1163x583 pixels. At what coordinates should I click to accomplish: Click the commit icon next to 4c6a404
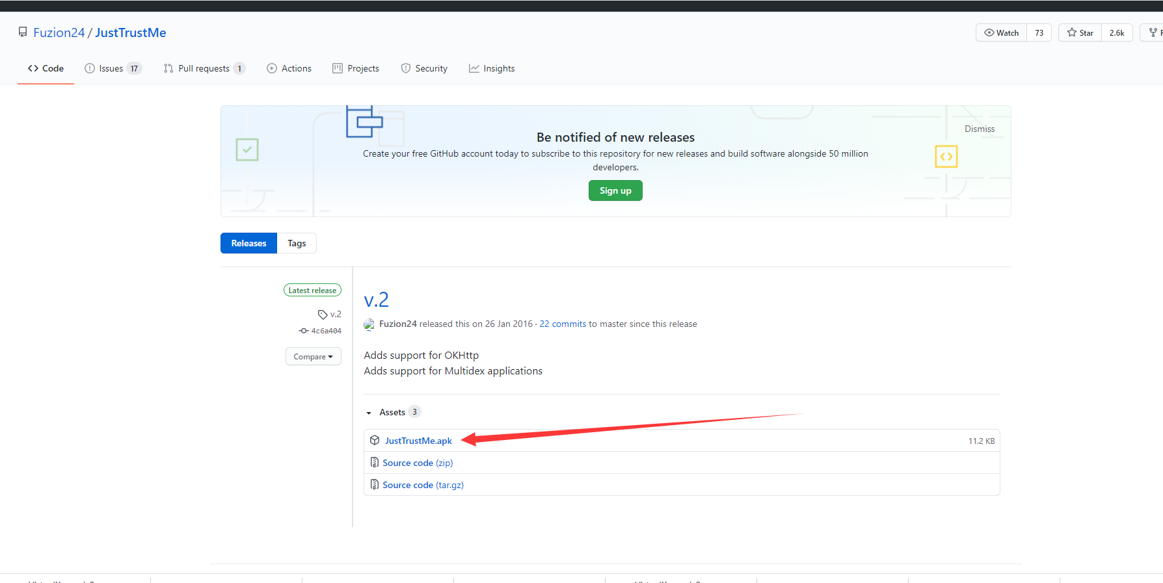click(303, 331)
